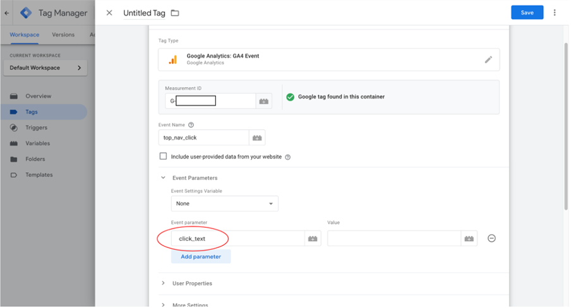Click the Variables sidebar icon
This screenshot has width=571, height=308.
pyautogui.click(x=14, y=143)
